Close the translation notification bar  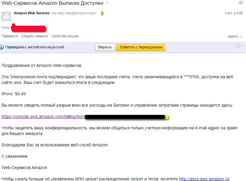243,46
